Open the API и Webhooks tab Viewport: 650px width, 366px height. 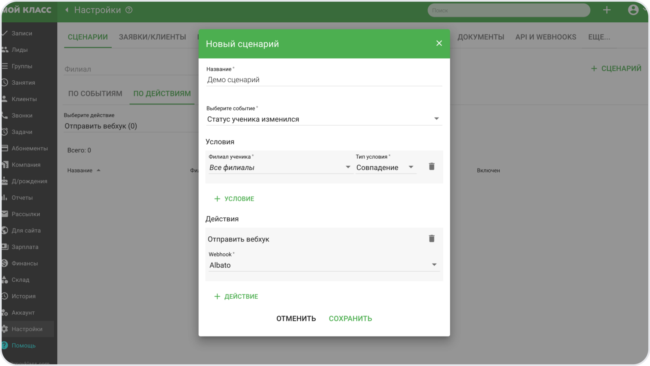546,37
